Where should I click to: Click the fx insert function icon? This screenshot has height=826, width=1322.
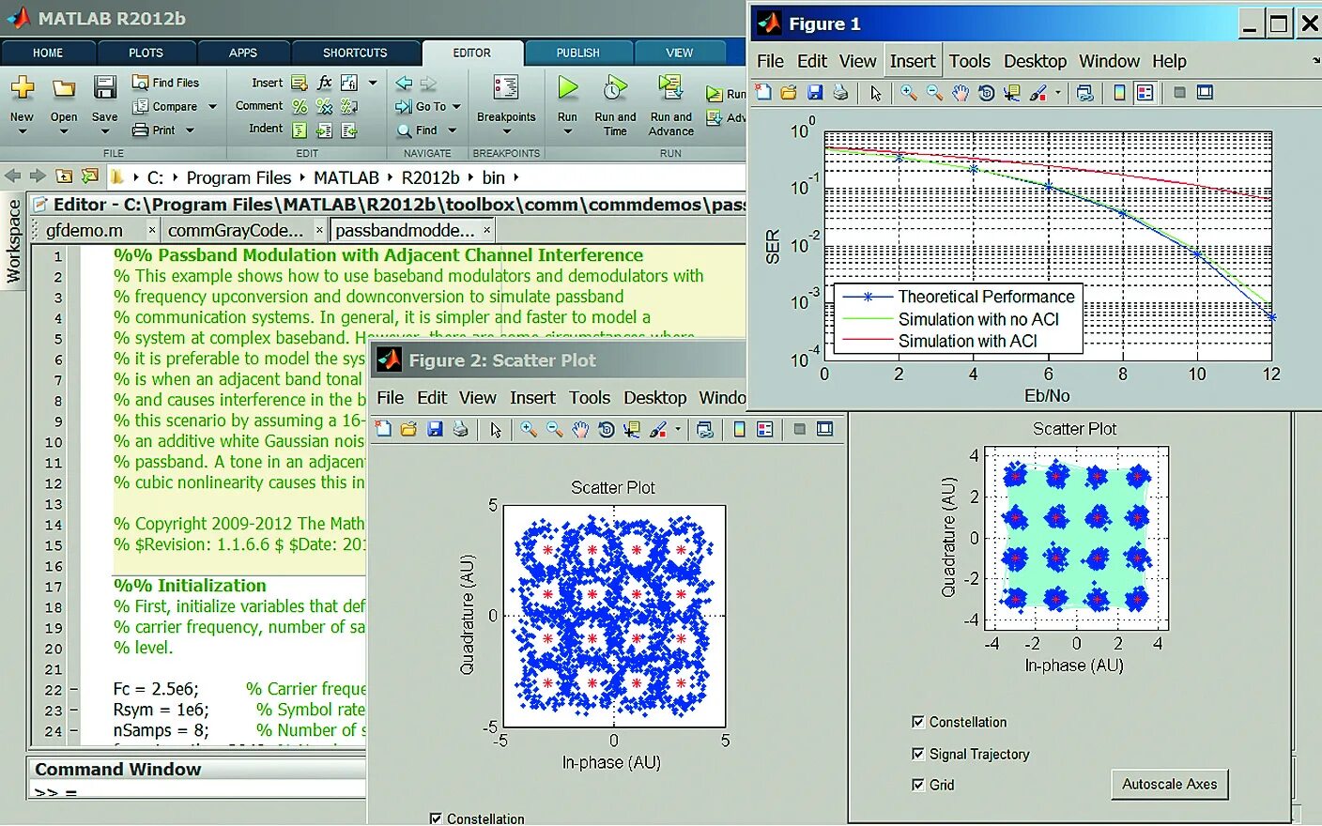tap(324, 82)
